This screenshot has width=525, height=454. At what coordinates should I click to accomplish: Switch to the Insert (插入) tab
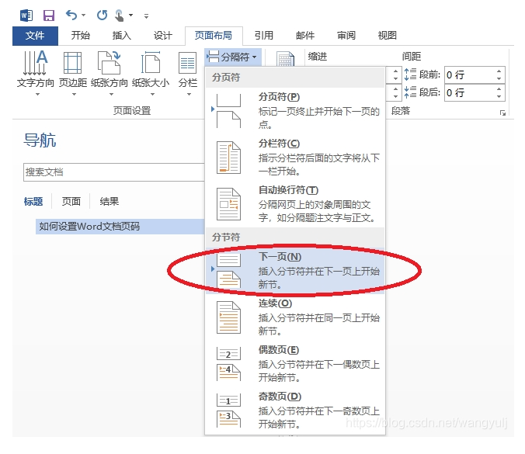point(122,36)
